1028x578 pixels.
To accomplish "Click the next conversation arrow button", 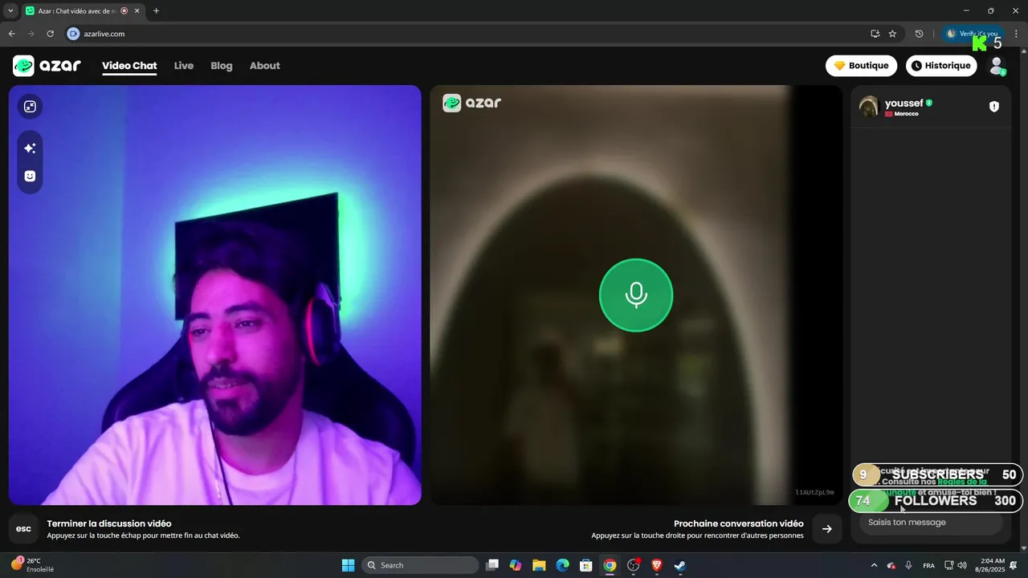I will pos(827,529).
